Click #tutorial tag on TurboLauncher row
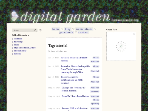Screen dimensions: 148x111 pyautogui.click(x=95, y=71)
